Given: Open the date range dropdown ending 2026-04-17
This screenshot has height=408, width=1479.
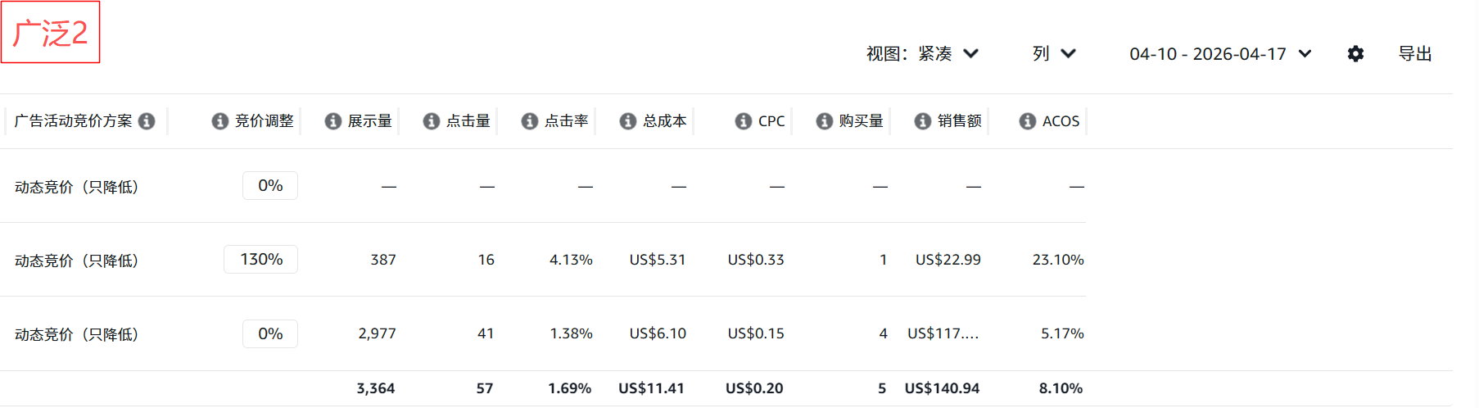Looking at the screenshot, I should coord(1220,54).
